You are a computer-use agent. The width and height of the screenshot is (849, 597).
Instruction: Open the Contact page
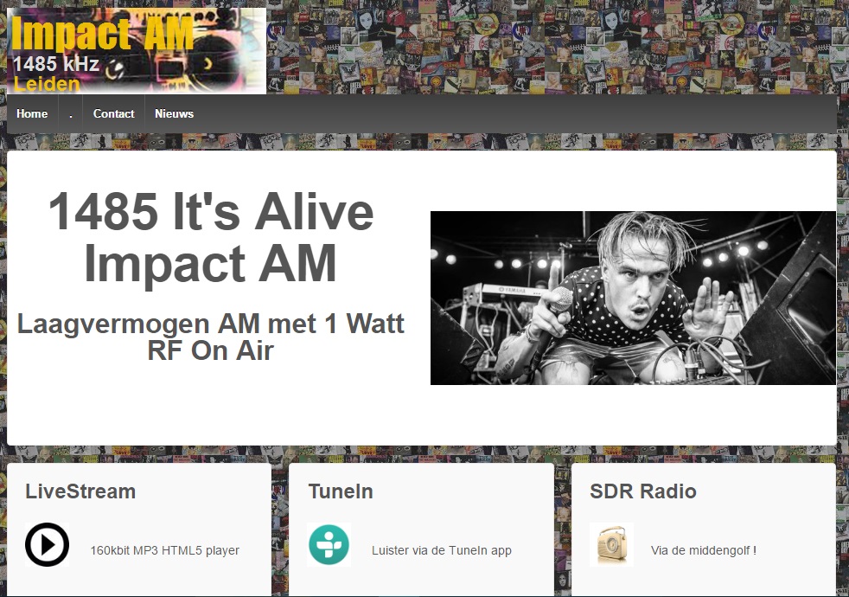114,113
